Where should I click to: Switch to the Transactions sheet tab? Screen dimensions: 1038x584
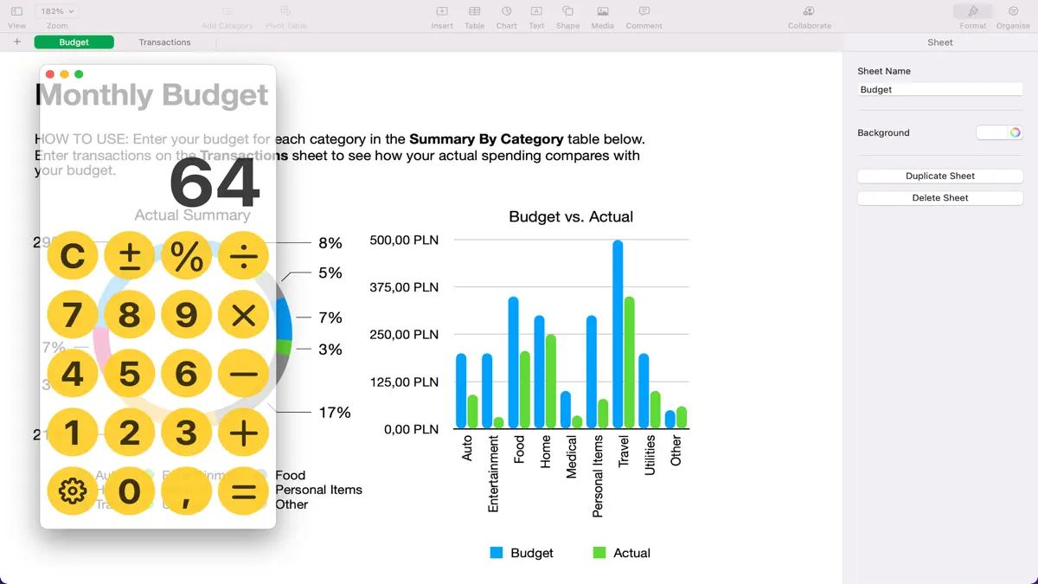coord(164,42)
